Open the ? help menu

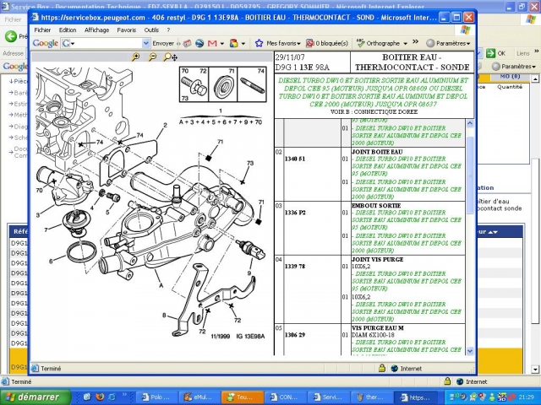coord(168,30)
